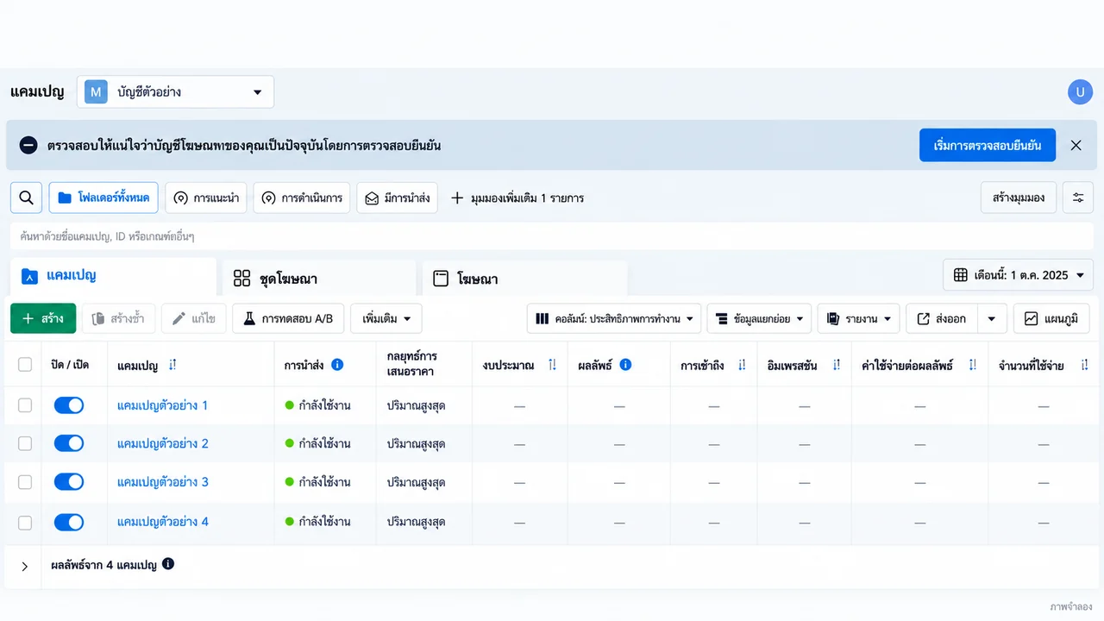The width and height of the screenshot is (1104, 621).
Task: Switch to the โฆษณา tab
Action: [x=524, y=279]
